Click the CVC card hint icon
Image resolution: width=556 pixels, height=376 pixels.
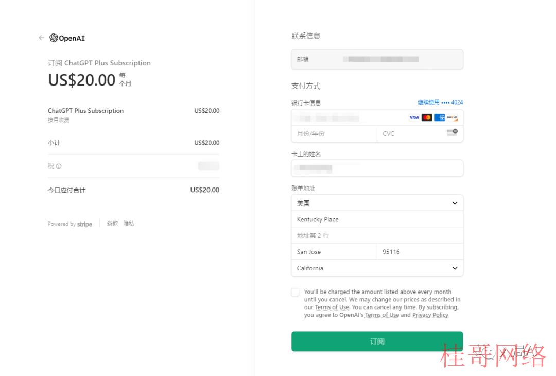(452, 133)
